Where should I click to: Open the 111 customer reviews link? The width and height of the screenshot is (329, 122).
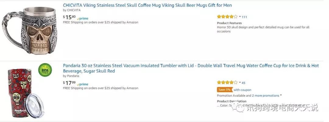244,17
